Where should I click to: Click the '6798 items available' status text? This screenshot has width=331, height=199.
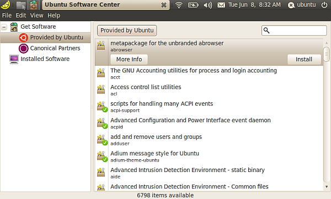(165, 195)
